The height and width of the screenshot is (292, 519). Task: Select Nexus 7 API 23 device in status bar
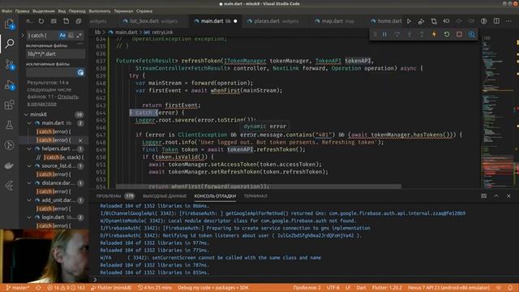448,288
